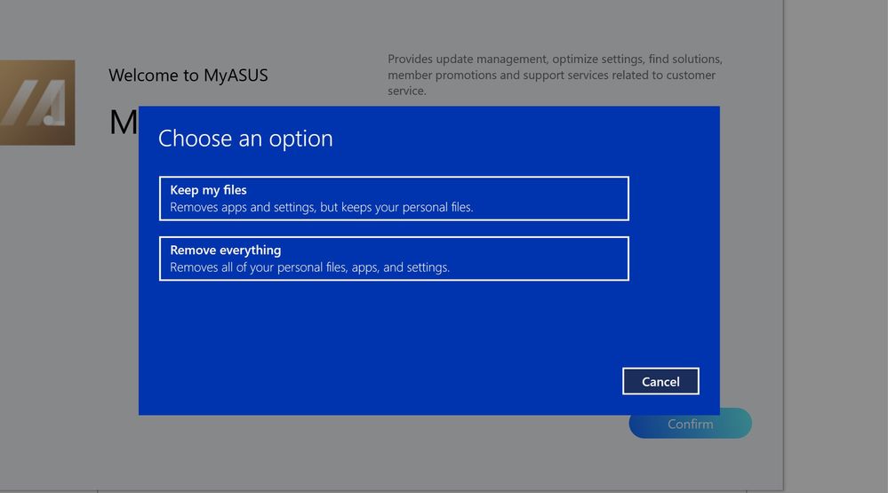This screenshot has height=493, width=888.
Task: Click the MyASUS description paragraph
Action: pos(555,75)
